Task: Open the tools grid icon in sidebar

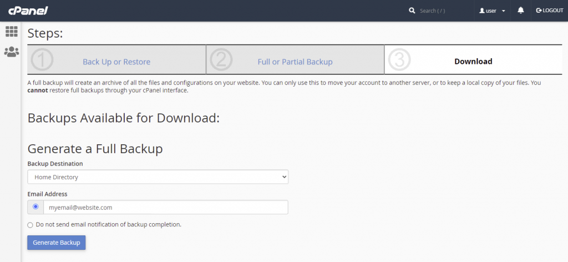Action: [11, 32]
